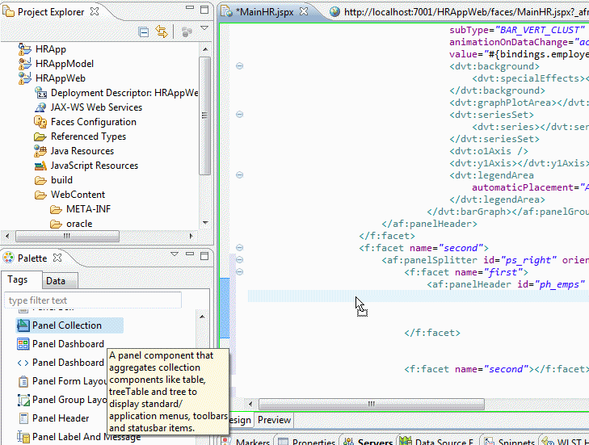589x445 pixels.
Task: Click the palette filter text field
Action: coord(92,300)
